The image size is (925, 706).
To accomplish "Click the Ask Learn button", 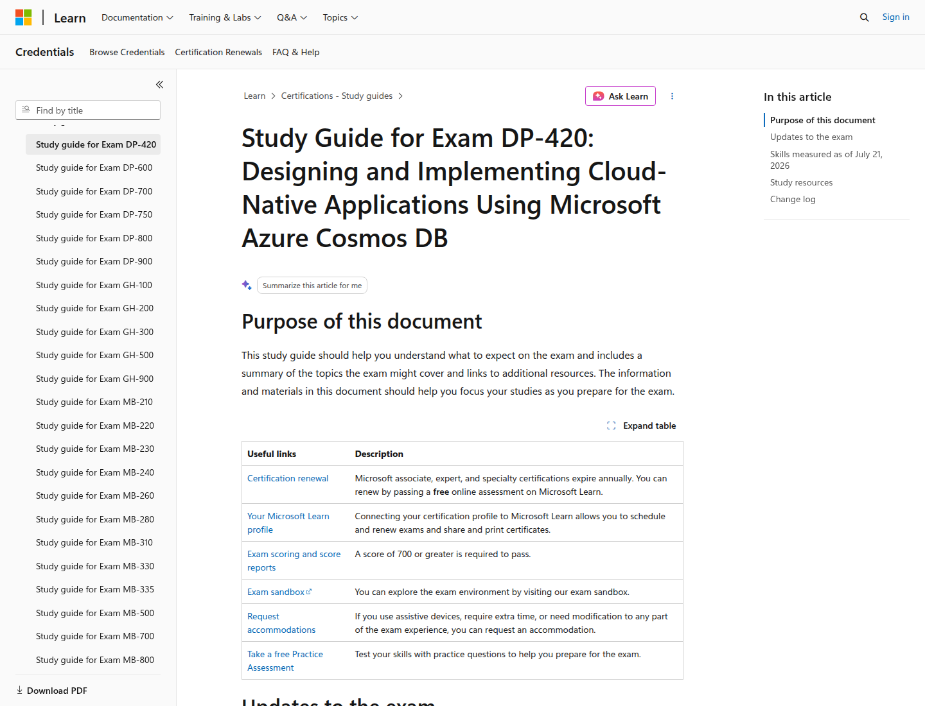I will point(621,96).
